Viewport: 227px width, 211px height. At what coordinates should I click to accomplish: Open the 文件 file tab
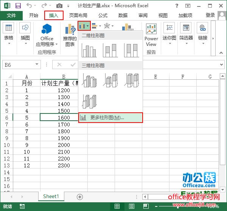[x=11, y=15]
